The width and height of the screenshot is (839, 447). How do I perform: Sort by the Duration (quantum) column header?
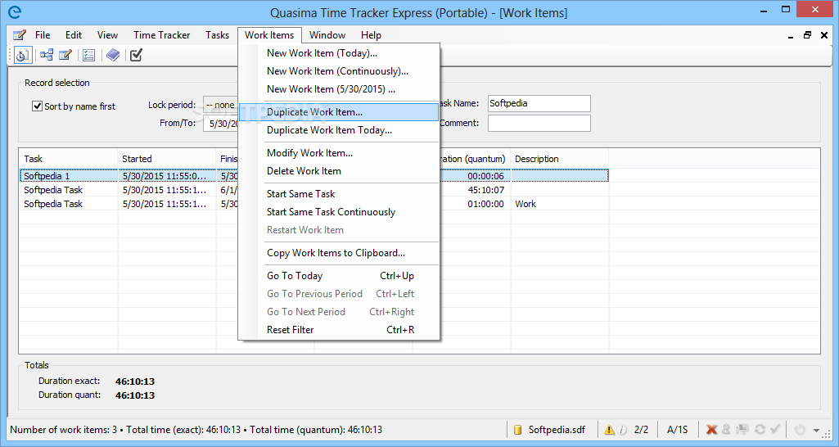point(475,159)
